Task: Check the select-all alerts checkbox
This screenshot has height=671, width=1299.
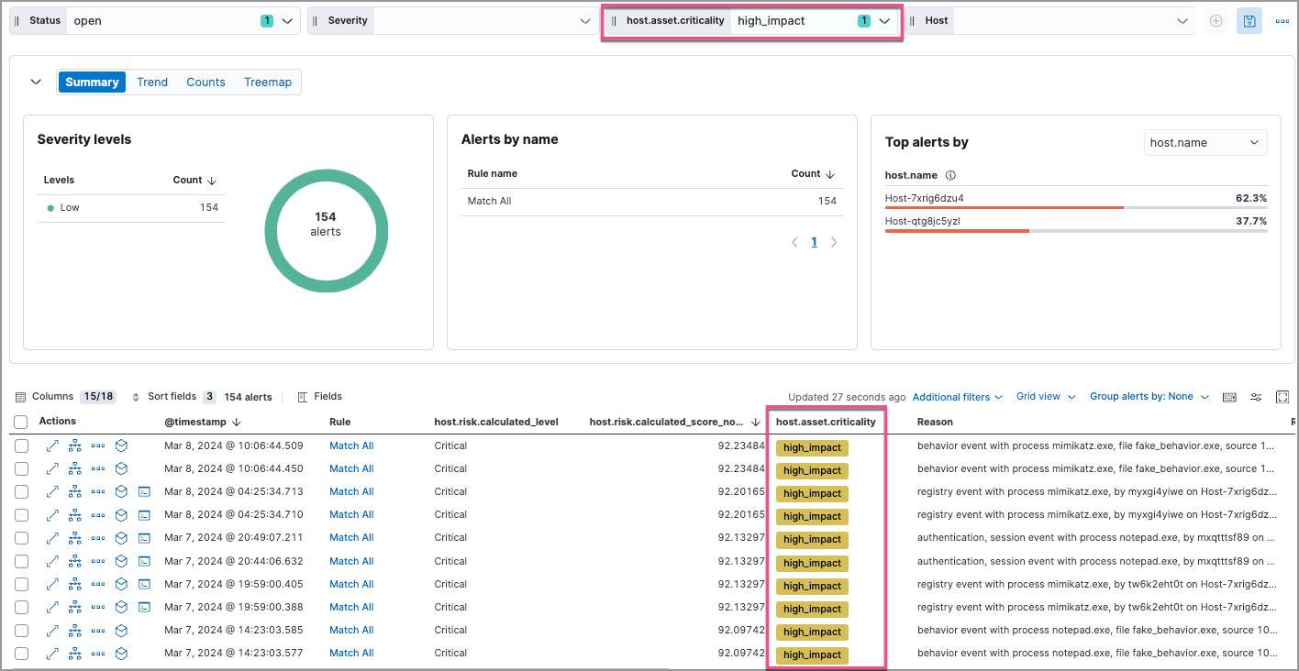Action: point(22,421)
